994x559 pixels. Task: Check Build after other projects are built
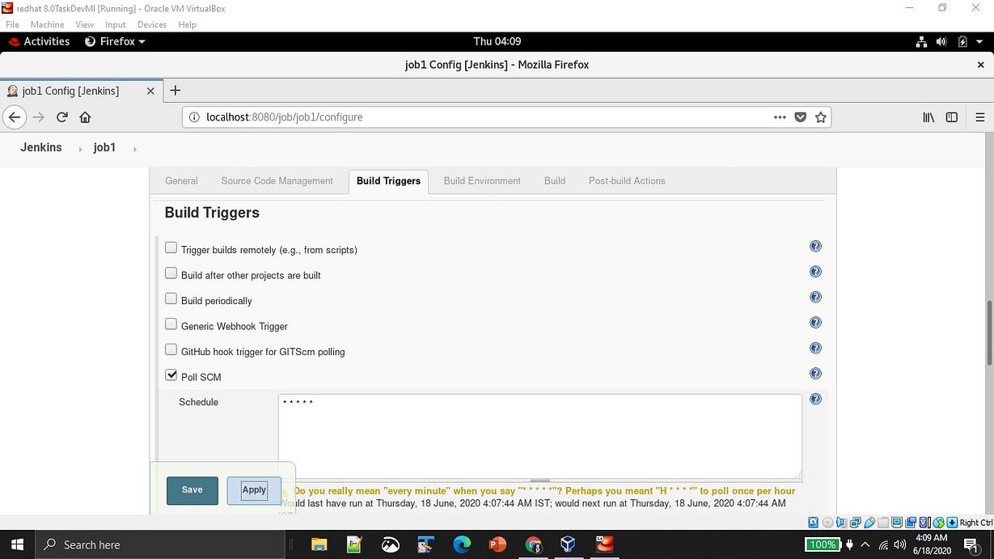point(171,274)
